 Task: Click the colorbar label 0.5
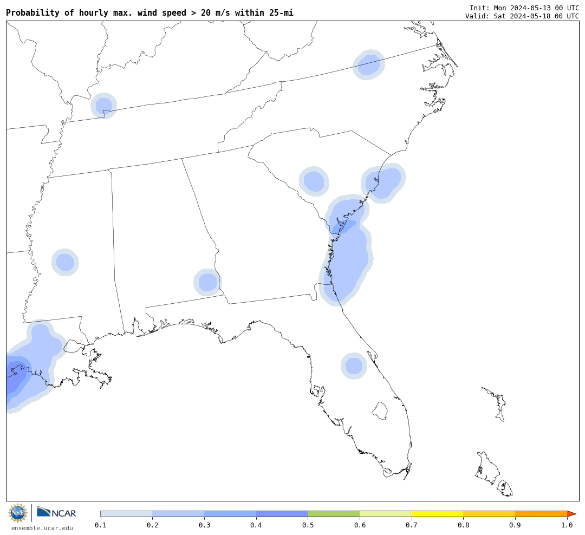point(308,525)
